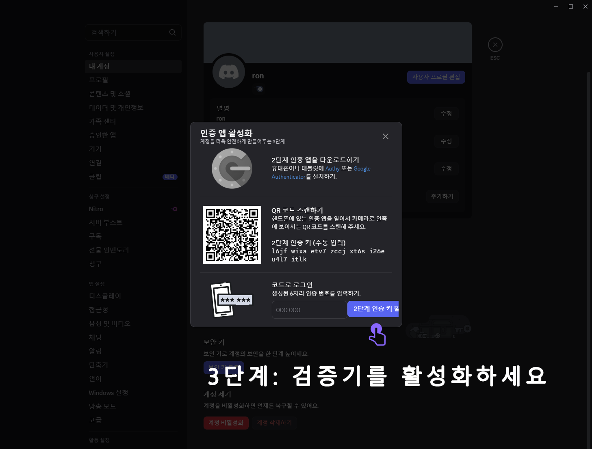Open Nitro billing section

click(133, 209)
